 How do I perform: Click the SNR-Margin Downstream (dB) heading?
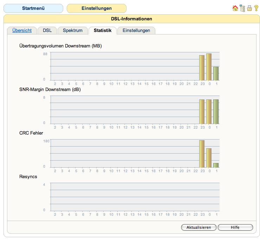[x=50, y=90]
